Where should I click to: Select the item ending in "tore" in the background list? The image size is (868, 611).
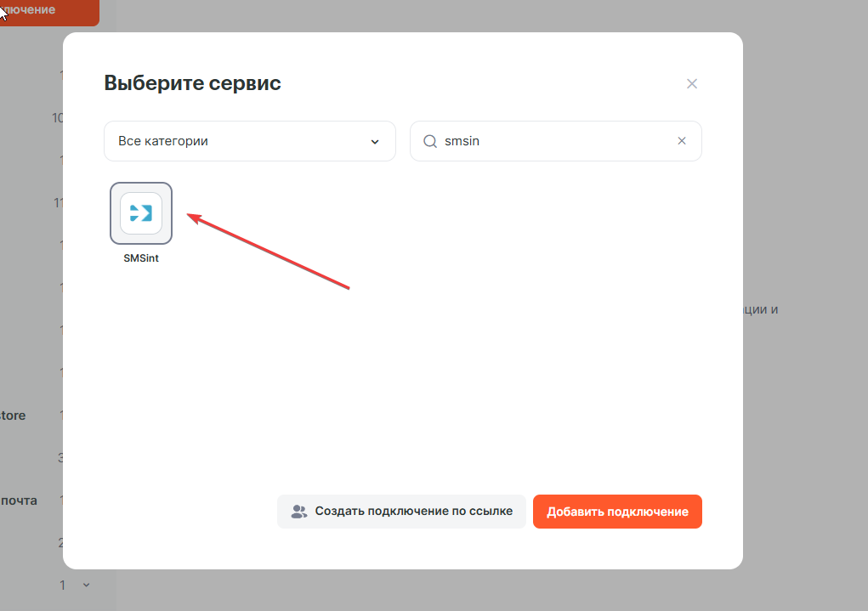(x=13, y=416)
